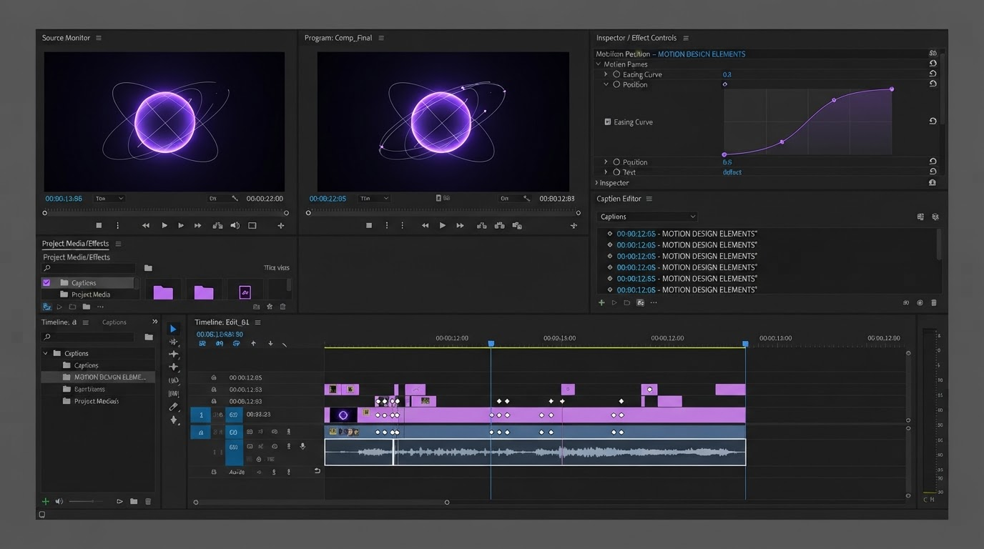Click folder icon beside the Timeline panel search
Viewport: 984px width, 549px height.
coord(149,337)
